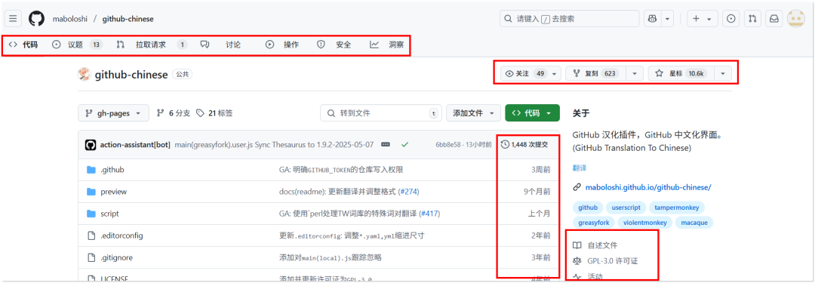Open the .gitignore file
Viewport: 815px width, 283px height.
coord(116,257)
